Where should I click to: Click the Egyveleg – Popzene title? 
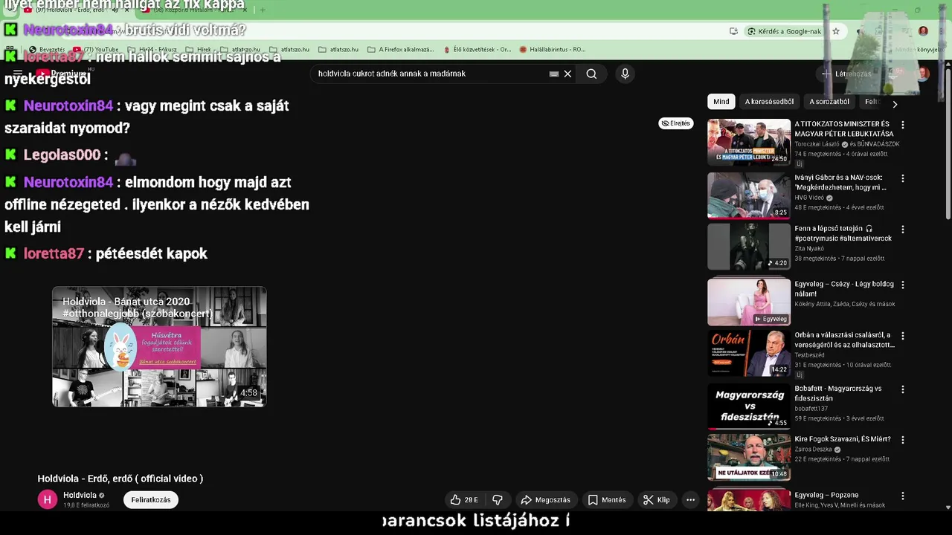826,495
